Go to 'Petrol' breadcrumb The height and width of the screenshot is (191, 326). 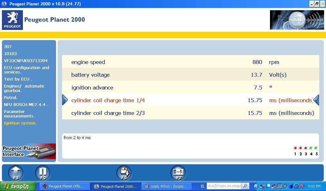tap(11, 97)
